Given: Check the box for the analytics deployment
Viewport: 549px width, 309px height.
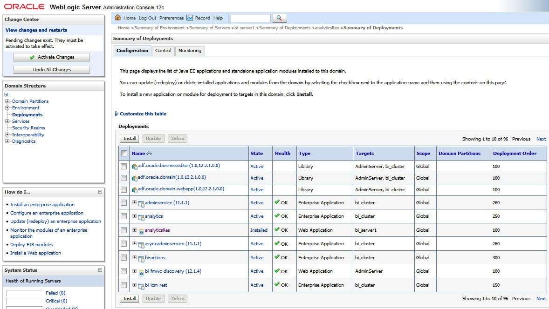Looking at the screenshot, I should [x=124, y=216].
